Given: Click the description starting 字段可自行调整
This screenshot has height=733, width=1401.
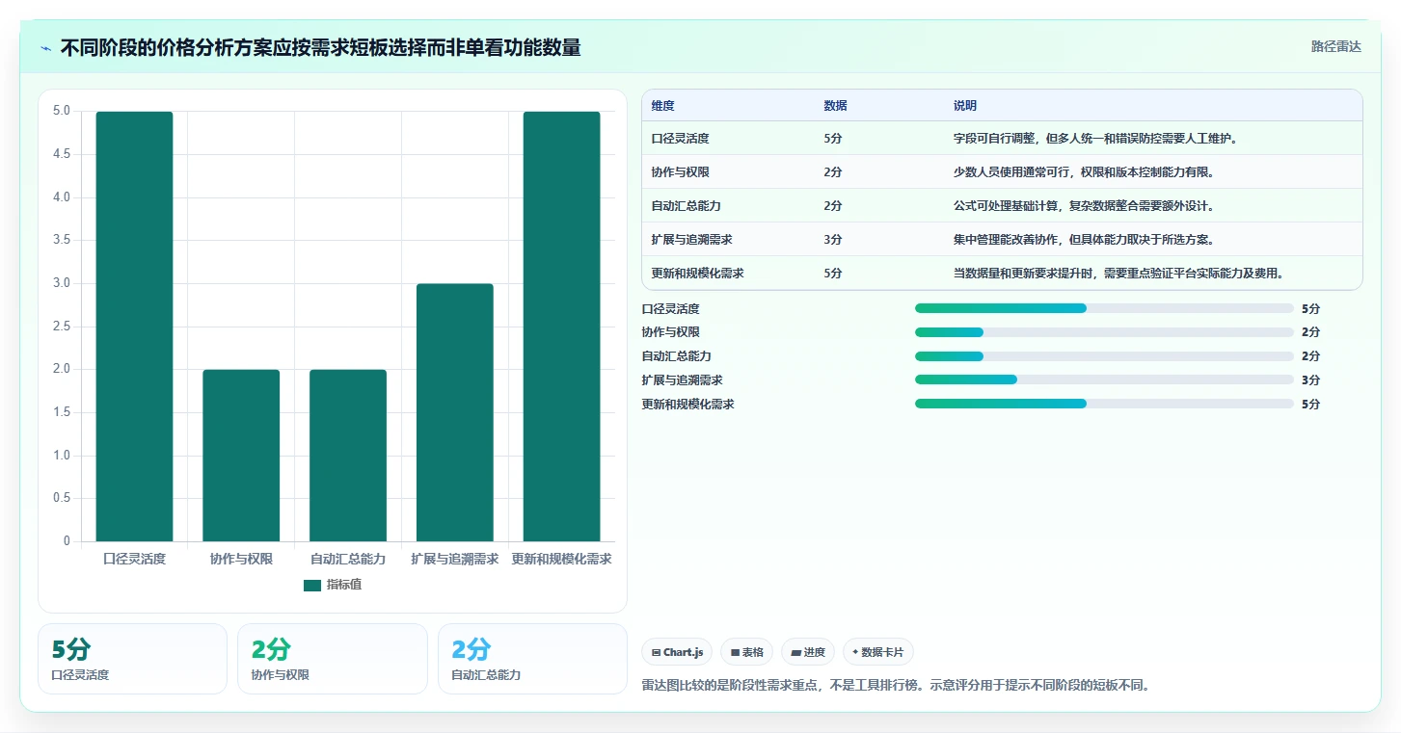Looking at the screenshot, I should (x=1094, y=139).
